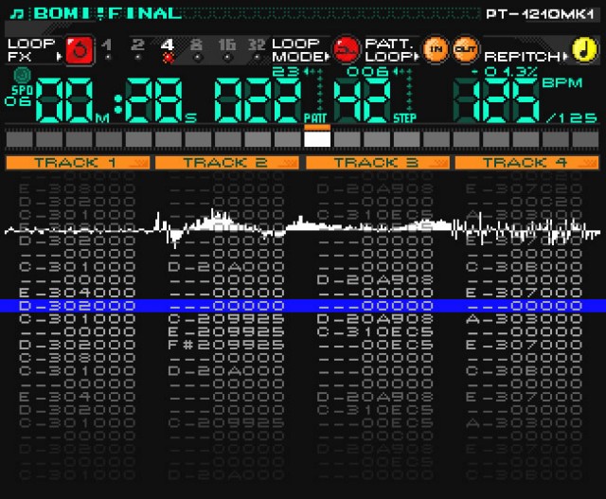Set pattern loop OUT point
The height and width of the screenshot is (499, 606).
tap(465, 49)
